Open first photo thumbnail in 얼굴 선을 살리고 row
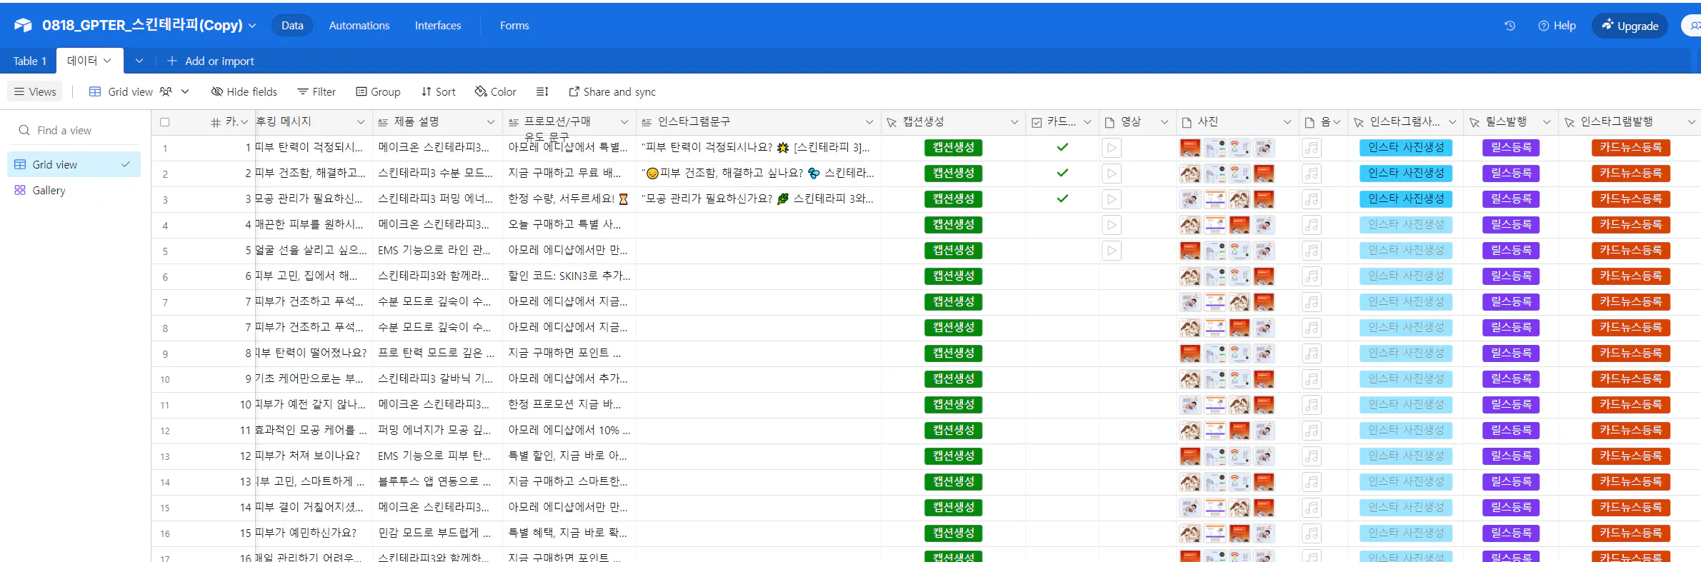 tap(1190, 251)
